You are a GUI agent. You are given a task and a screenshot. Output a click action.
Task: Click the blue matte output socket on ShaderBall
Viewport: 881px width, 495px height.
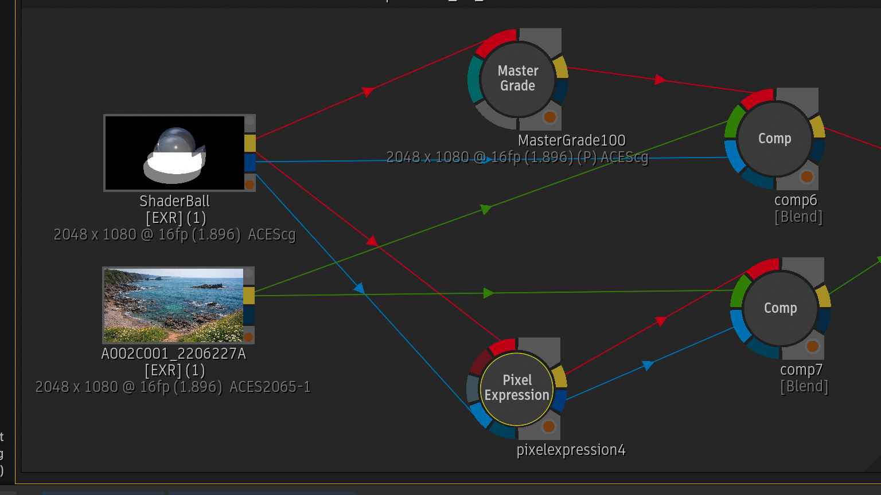click(x=250, y=163)
